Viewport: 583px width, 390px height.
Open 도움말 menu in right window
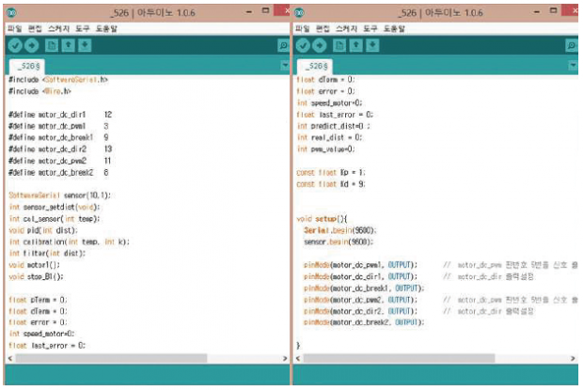(x=395, y=28)
